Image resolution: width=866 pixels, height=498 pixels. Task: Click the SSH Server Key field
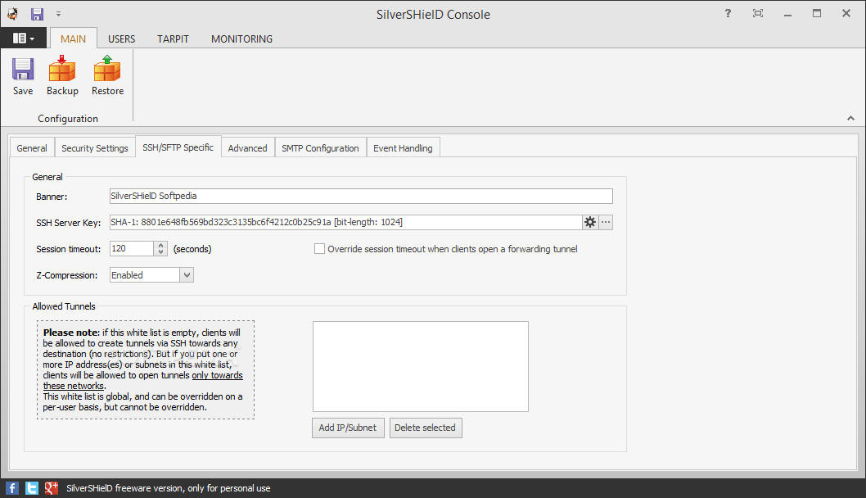[x=345, y=222]
